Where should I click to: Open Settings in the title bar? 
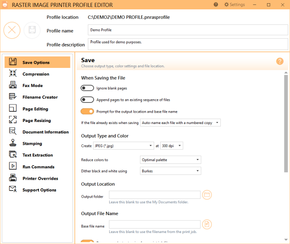(235, 4)
